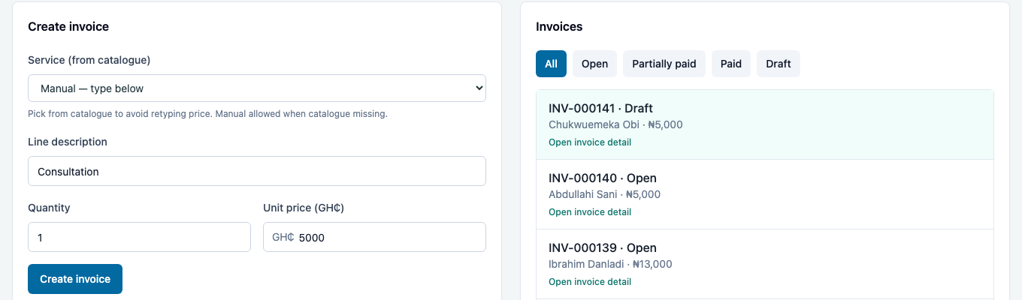This screenshot has height=300, width=1022.
Task: Click Abdullahi Sani · ₦5,000 text
Action: pos(604,194)
